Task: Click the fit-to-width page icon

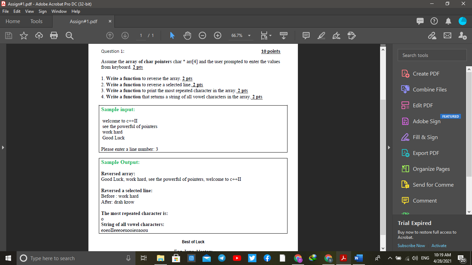Action: [264, 36]
